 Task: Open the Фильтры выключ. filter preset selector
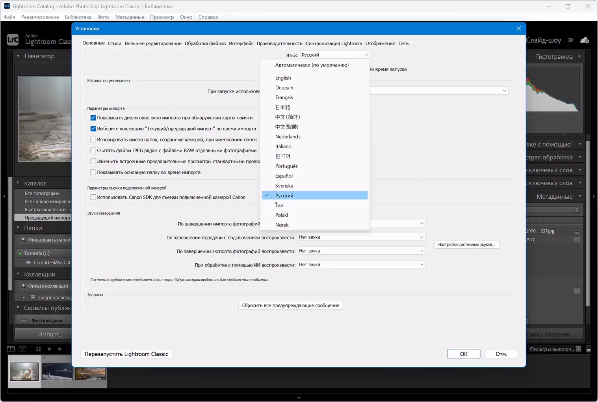[555, 349]
